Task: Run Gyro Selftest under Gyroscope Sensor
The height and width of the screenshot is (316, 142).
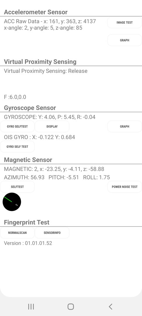Action: (17, 127)
